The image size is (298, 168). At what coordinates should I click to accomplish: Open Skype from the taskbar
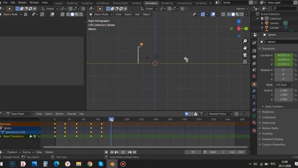pyautogui.click(x=101, y=164)
